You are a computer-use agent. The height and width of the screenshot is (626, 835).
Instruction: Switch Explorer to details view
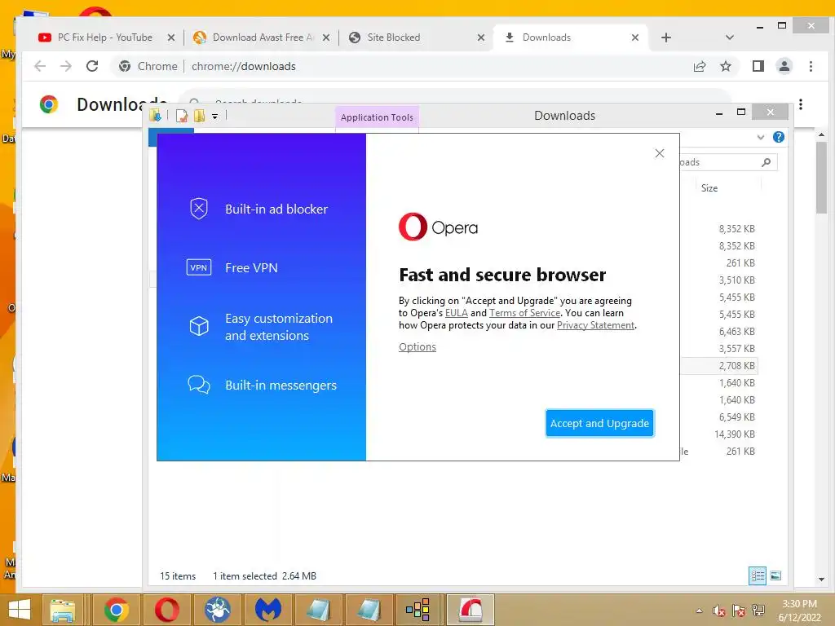[758, 575]
